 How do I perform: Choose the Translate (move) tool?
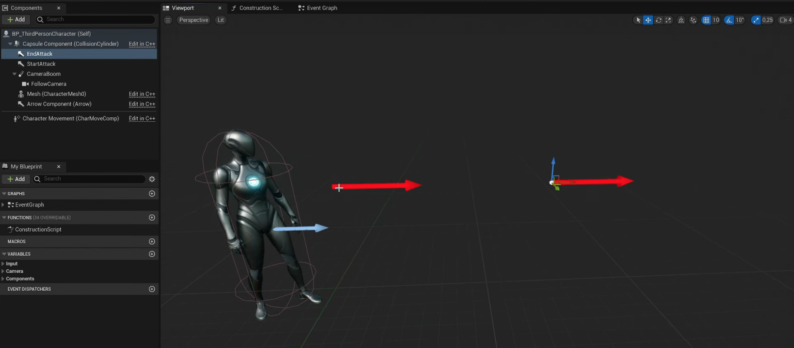(648, 20)
